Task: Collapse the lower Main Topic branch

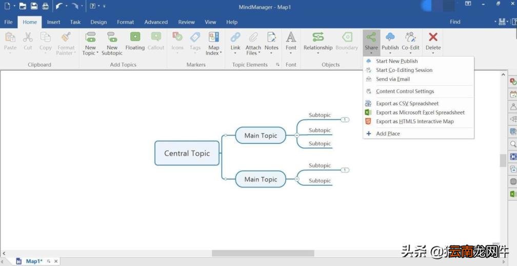Action: (296, 179)
